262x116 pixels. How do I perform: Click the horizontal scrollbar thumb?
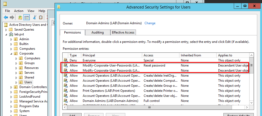(150, 107)
